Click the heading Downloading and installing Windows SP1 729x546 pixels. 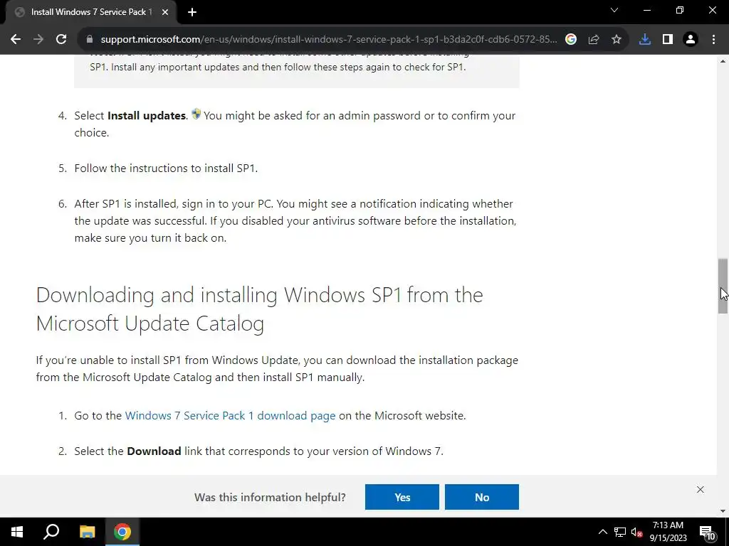(259, 309)
